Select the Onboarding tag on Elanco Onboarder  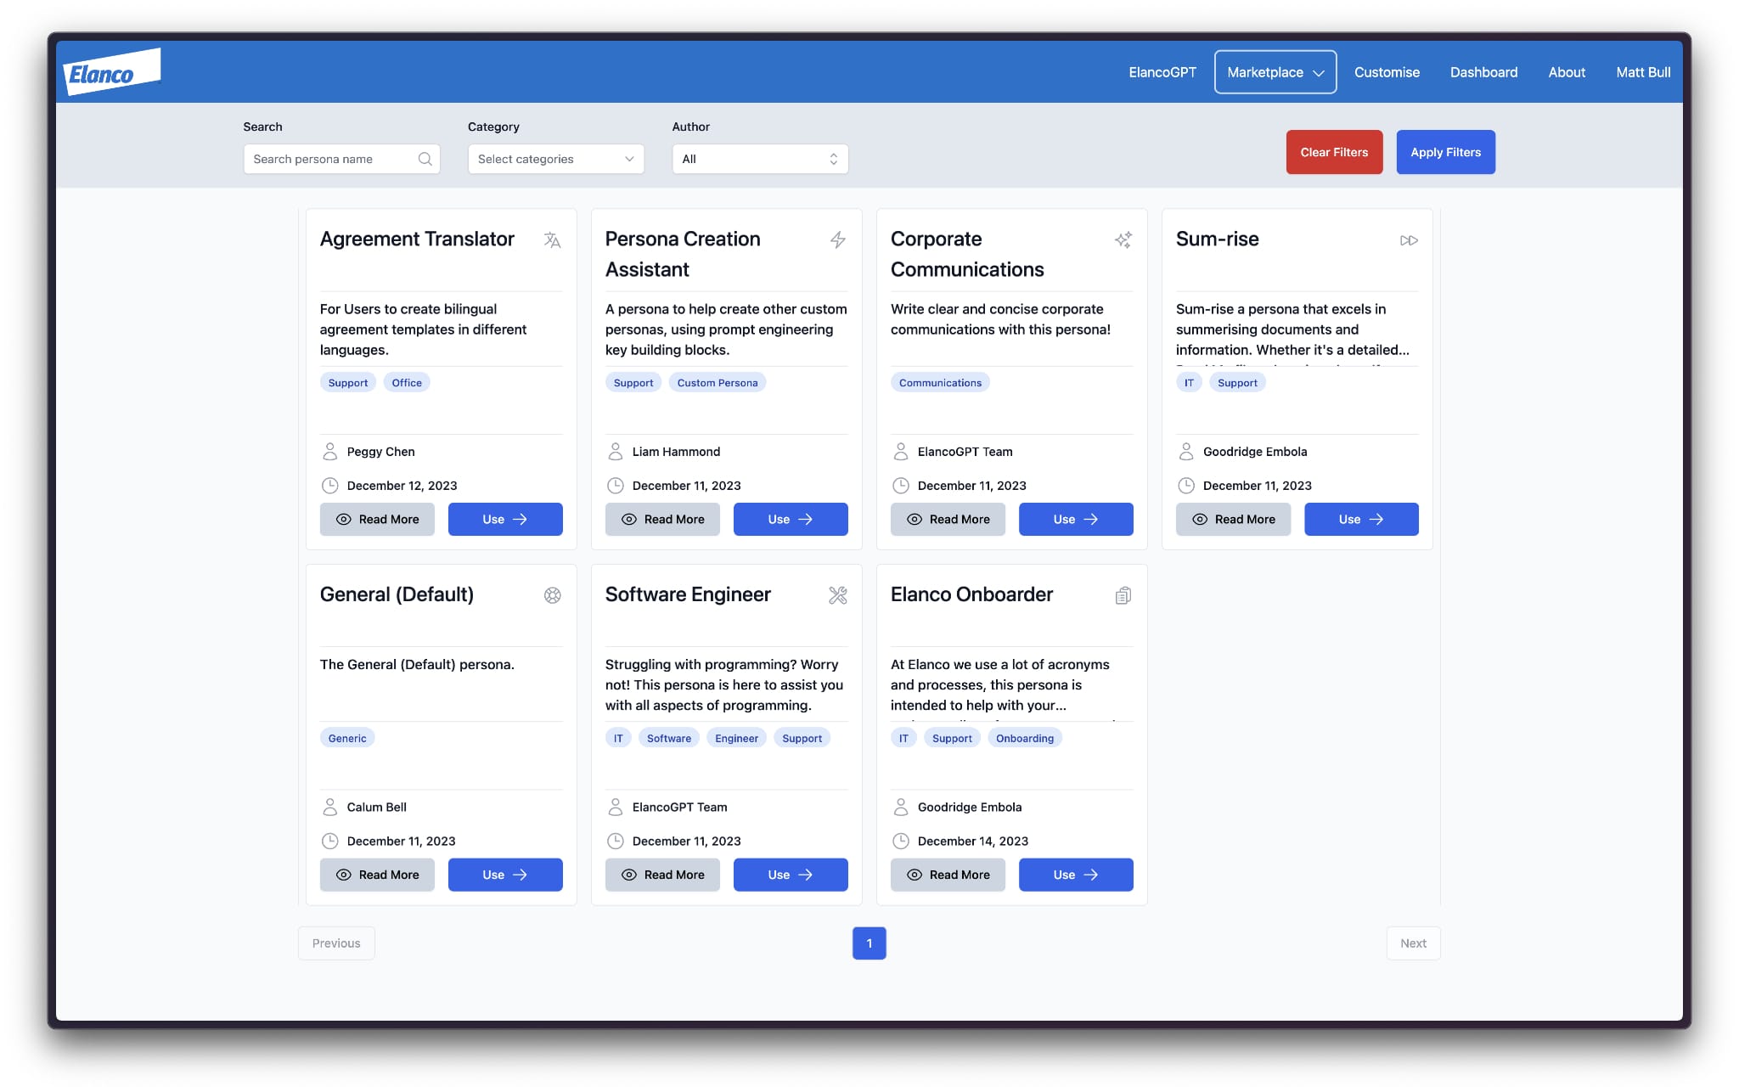1024,738
